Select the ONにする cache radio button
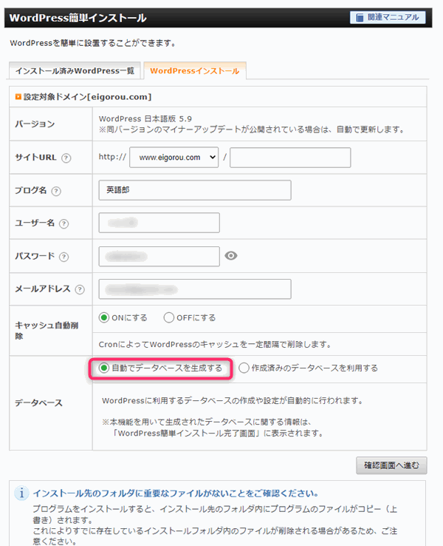This screenshot has height=546, width=443. pos(104,317)
